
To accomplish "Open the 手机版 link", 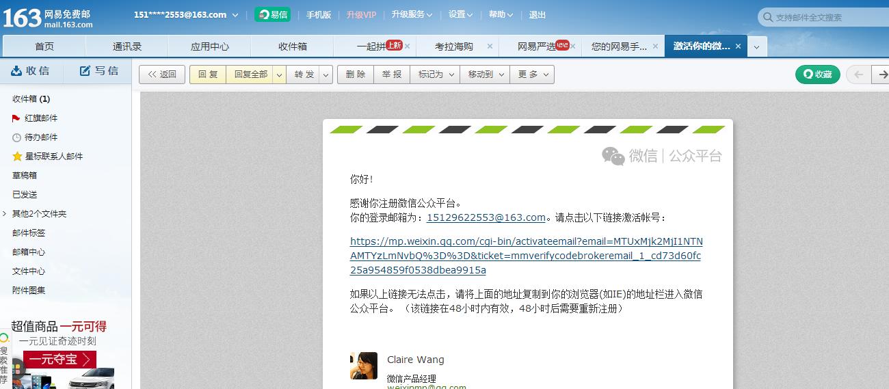I will point(319,14).
